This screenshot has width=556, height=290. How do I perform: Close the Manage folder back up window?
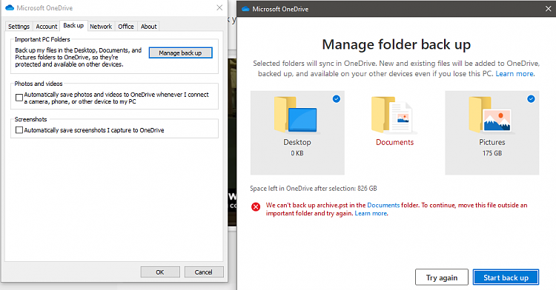[x=548, y=9]
